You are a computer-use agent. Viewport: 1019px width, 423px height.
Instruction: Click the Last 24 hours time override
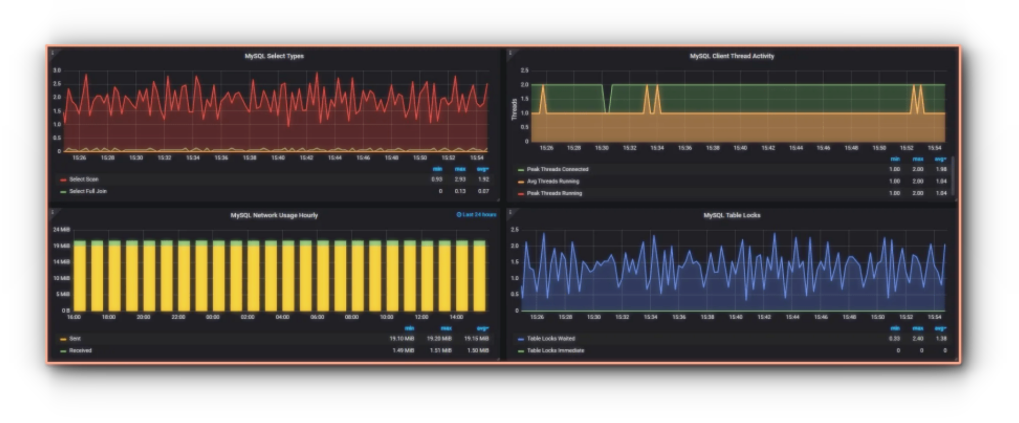pos(476,215)
